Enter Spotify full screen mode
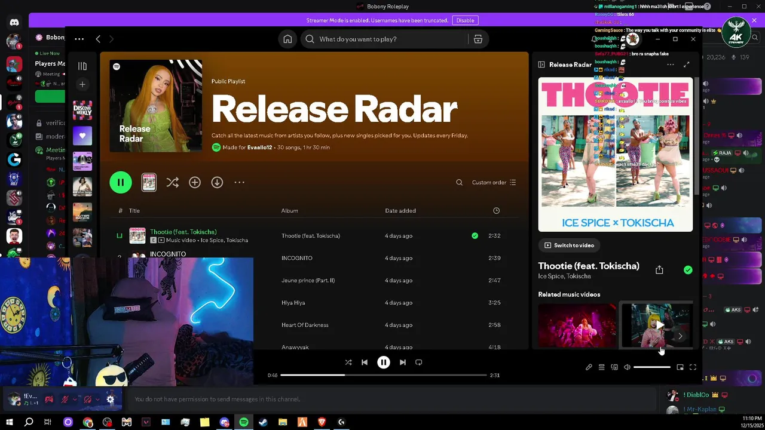This screenshot has width=765, height=430. (x=693, y=367)
